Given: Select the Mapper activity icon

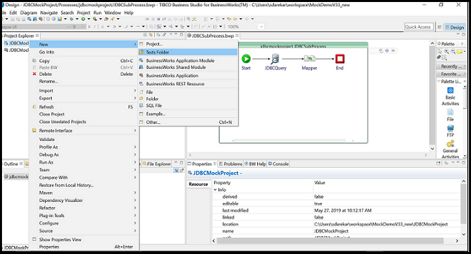Looking at the screenshot, I should pyautogui.click(x=310, y=58).
